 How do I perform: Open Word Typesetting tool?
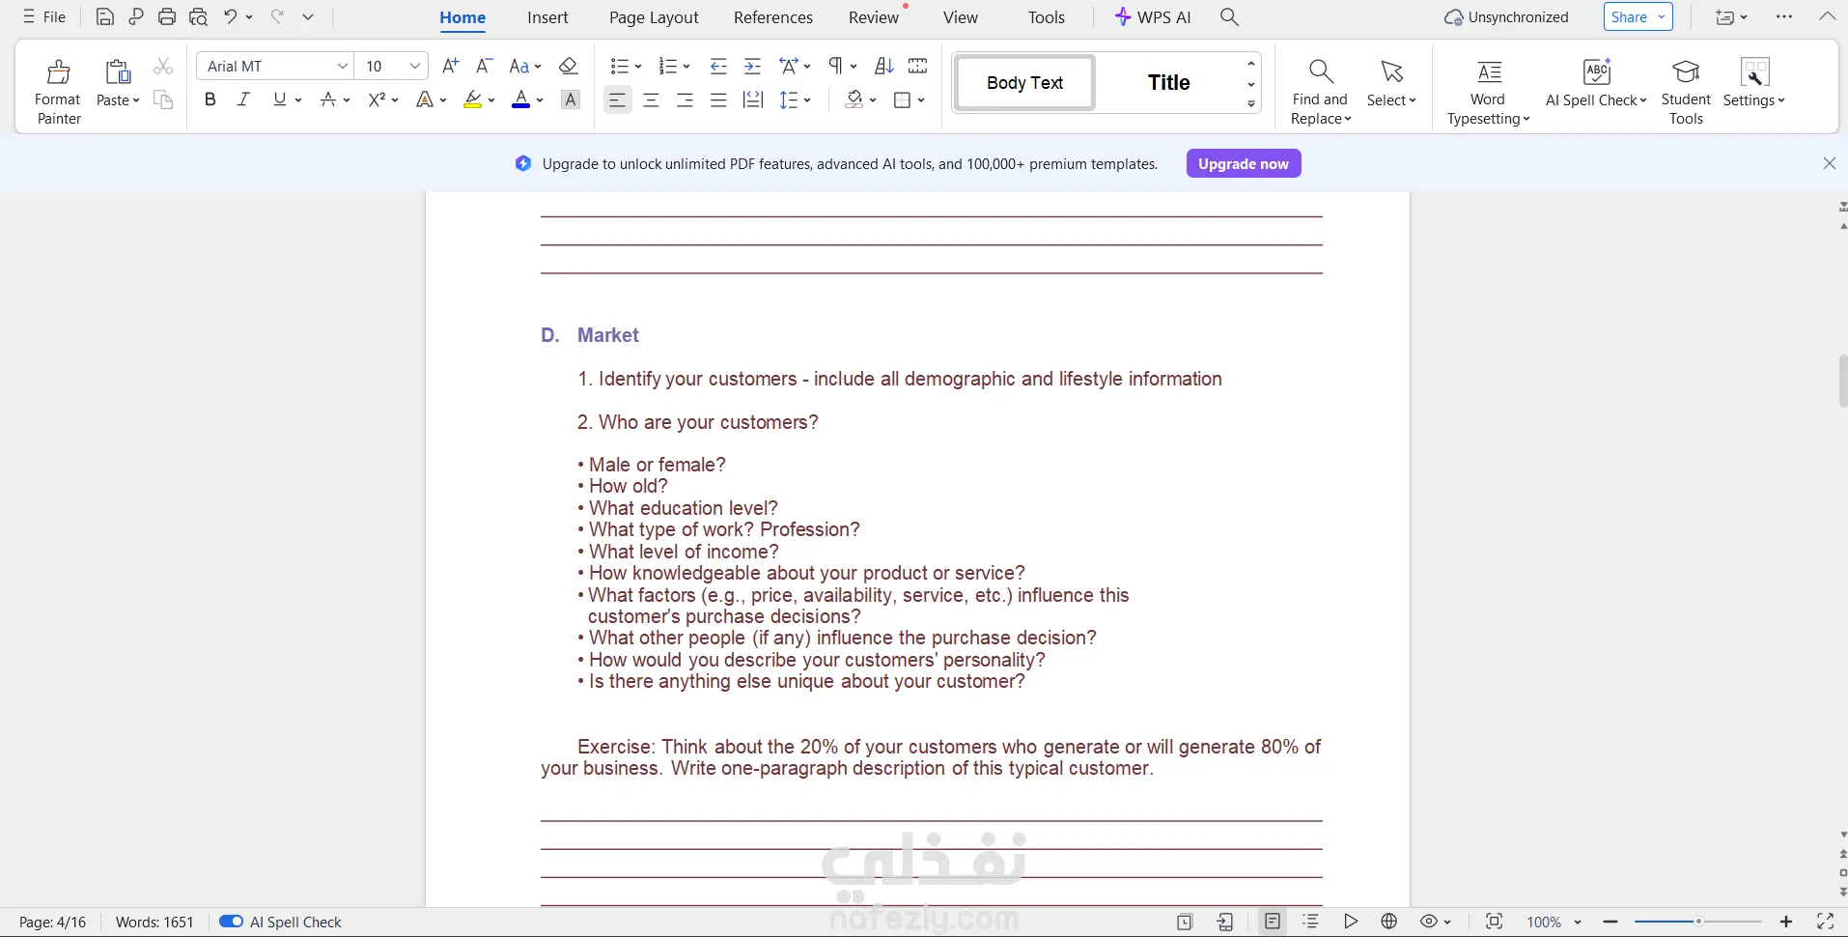coord(1489,91)
